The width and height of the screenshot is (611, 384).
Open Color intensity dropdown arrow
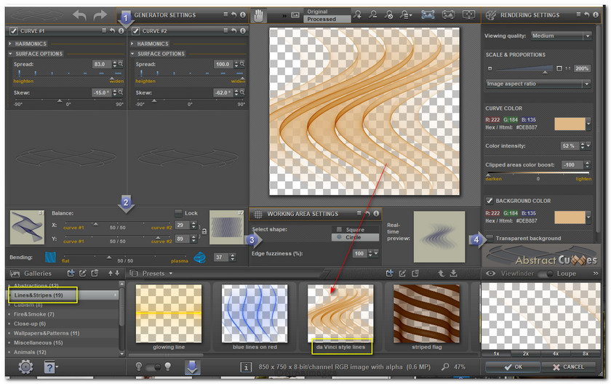(588, 145)
